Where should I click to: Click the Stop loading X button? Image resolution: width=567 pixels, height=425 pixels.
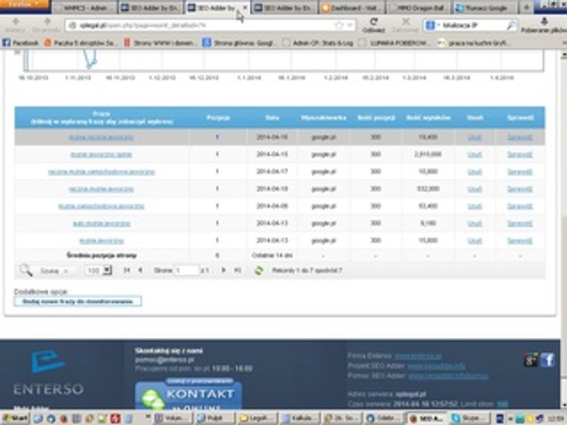[x=405, y=25]
